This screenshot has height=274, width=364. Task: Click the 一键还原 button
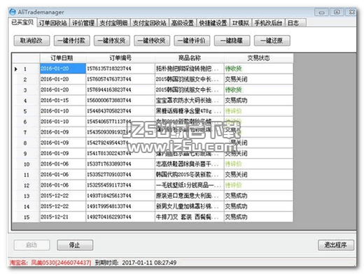[x=272, y=41]
